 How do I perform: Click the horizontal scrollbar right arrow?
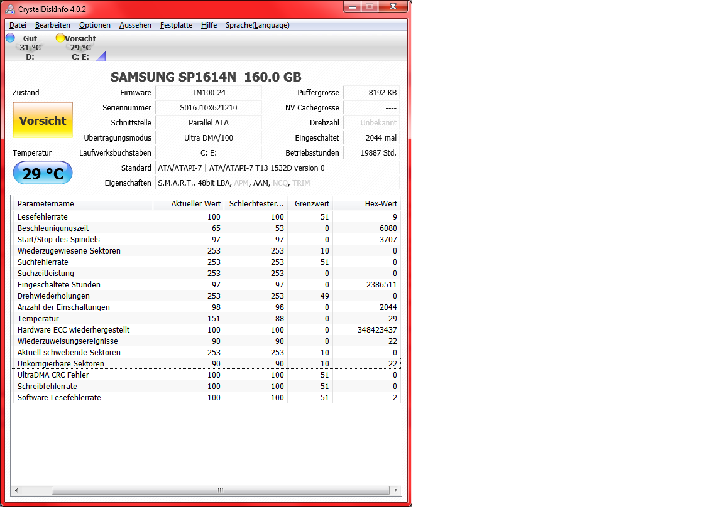click(396, 490)
